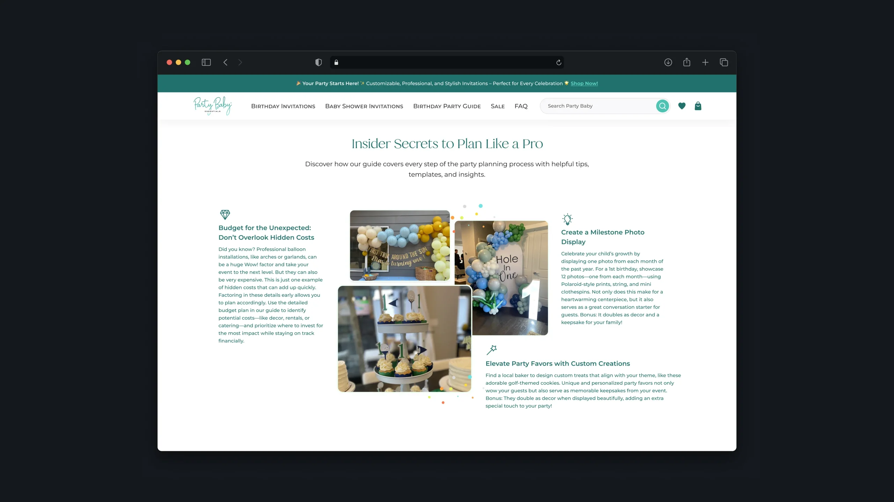
Task: Click the green fullscreen window button
Action: (x=188, y=62)
